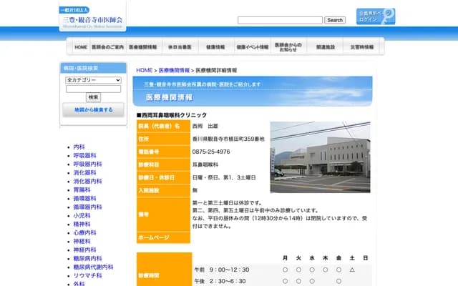Open the 小児科 department link
Screen dimensions: 458x286
pyautogui.click(x=82, y=215)
